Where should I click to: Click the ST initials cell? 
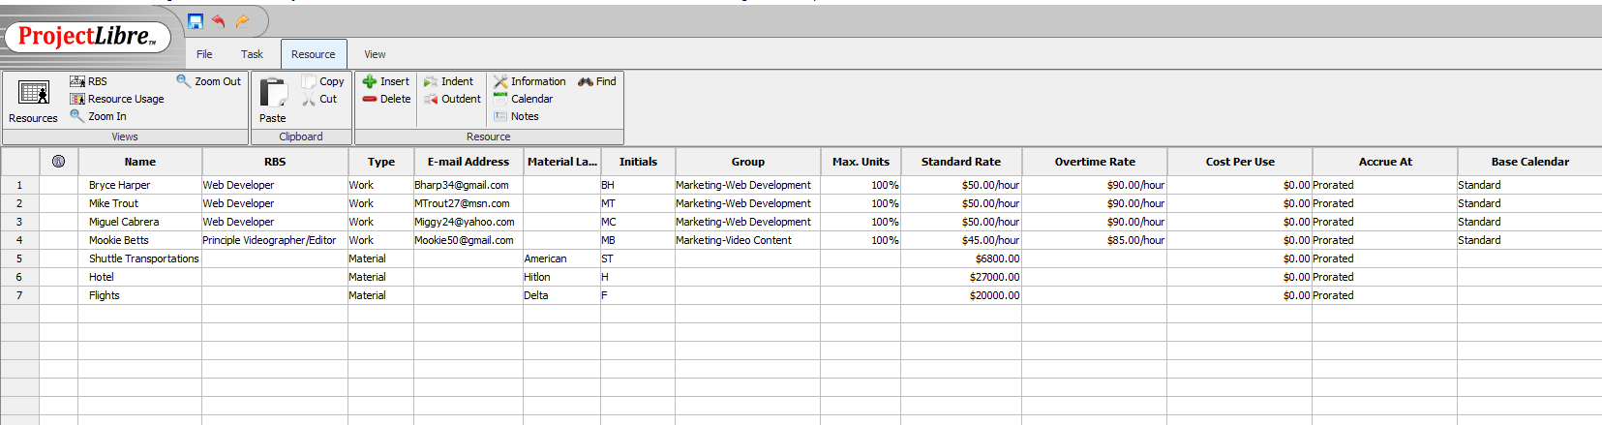click(x=638, y=258)
